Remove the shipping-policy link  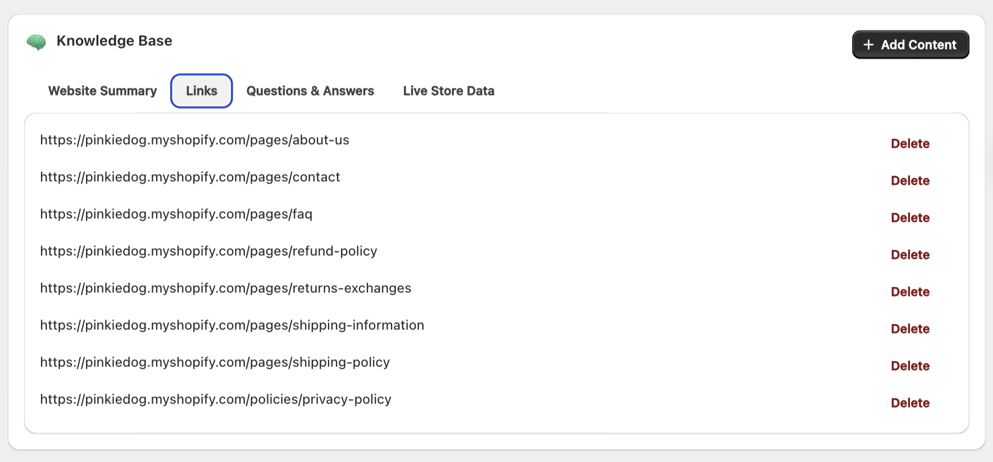coord(910,366)
